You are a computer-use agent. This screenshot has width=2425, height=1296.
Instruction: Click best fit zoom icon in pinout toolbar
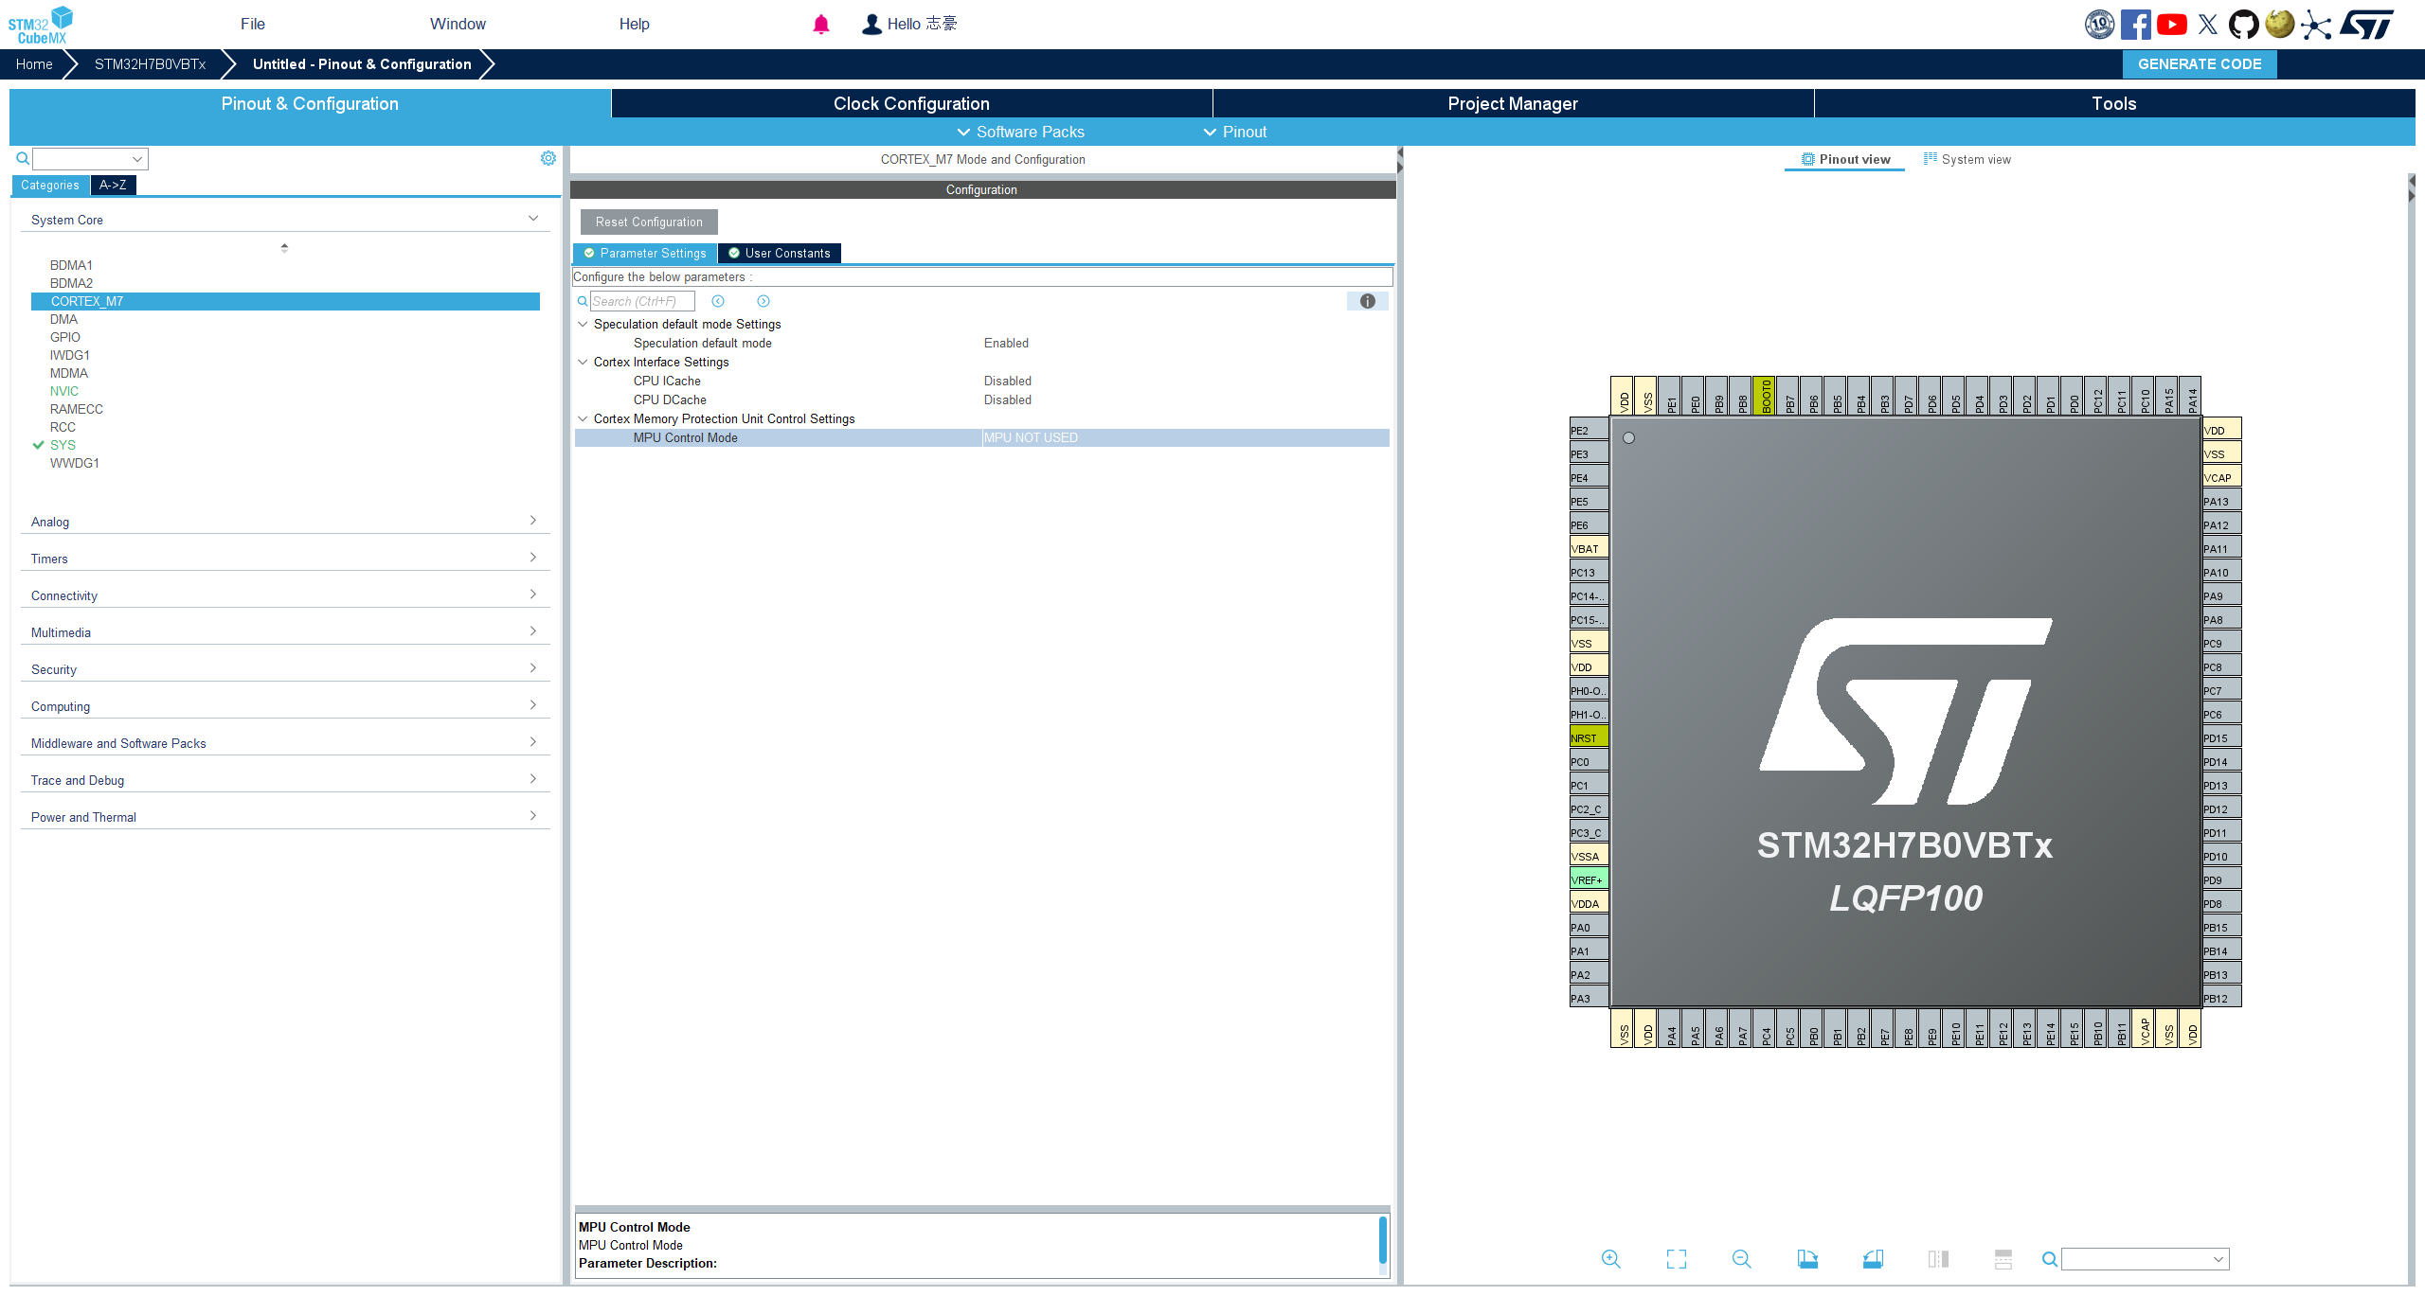click(x=1676, y=1259)
